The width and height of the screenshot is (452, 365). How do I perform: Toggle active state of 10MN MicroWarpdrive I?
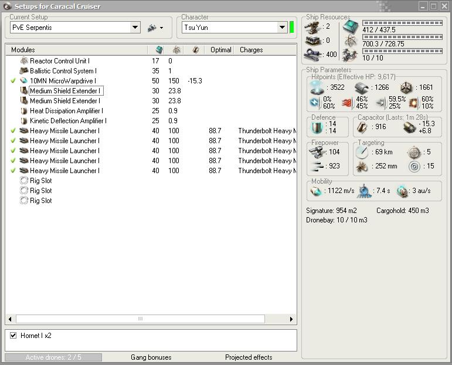[x=13, y=80]
